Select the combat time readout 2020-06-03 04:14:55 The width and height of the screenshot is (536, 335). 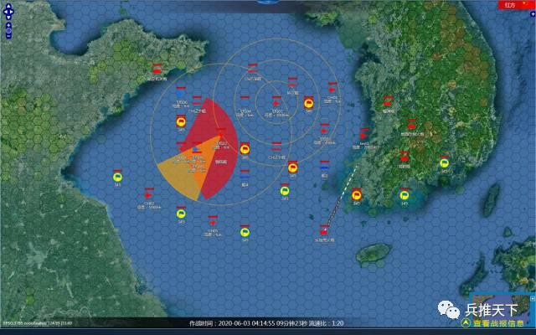[x=249, y=323]
